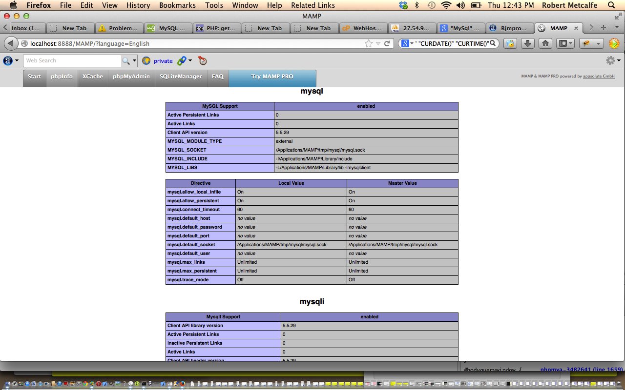
Task: Open the History menu
Action: click(138, 5)
